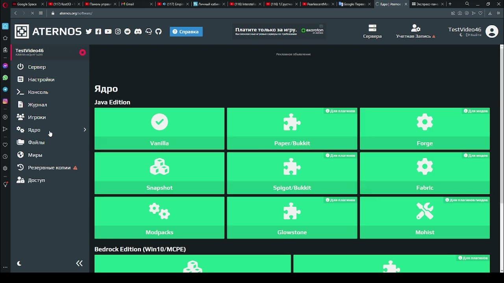Screen dimensions: 504x283
Task: Open the Aternos Twitter icon link
Action: click(x=89, y=31)
